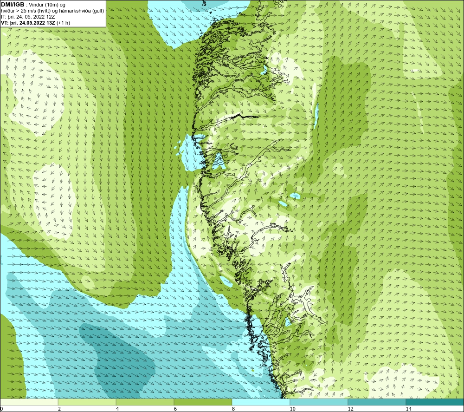Image resolution: width=464 pixels, height=412 pixels.
Task: Click the legend label '14'
Action: tap(409, 409)
